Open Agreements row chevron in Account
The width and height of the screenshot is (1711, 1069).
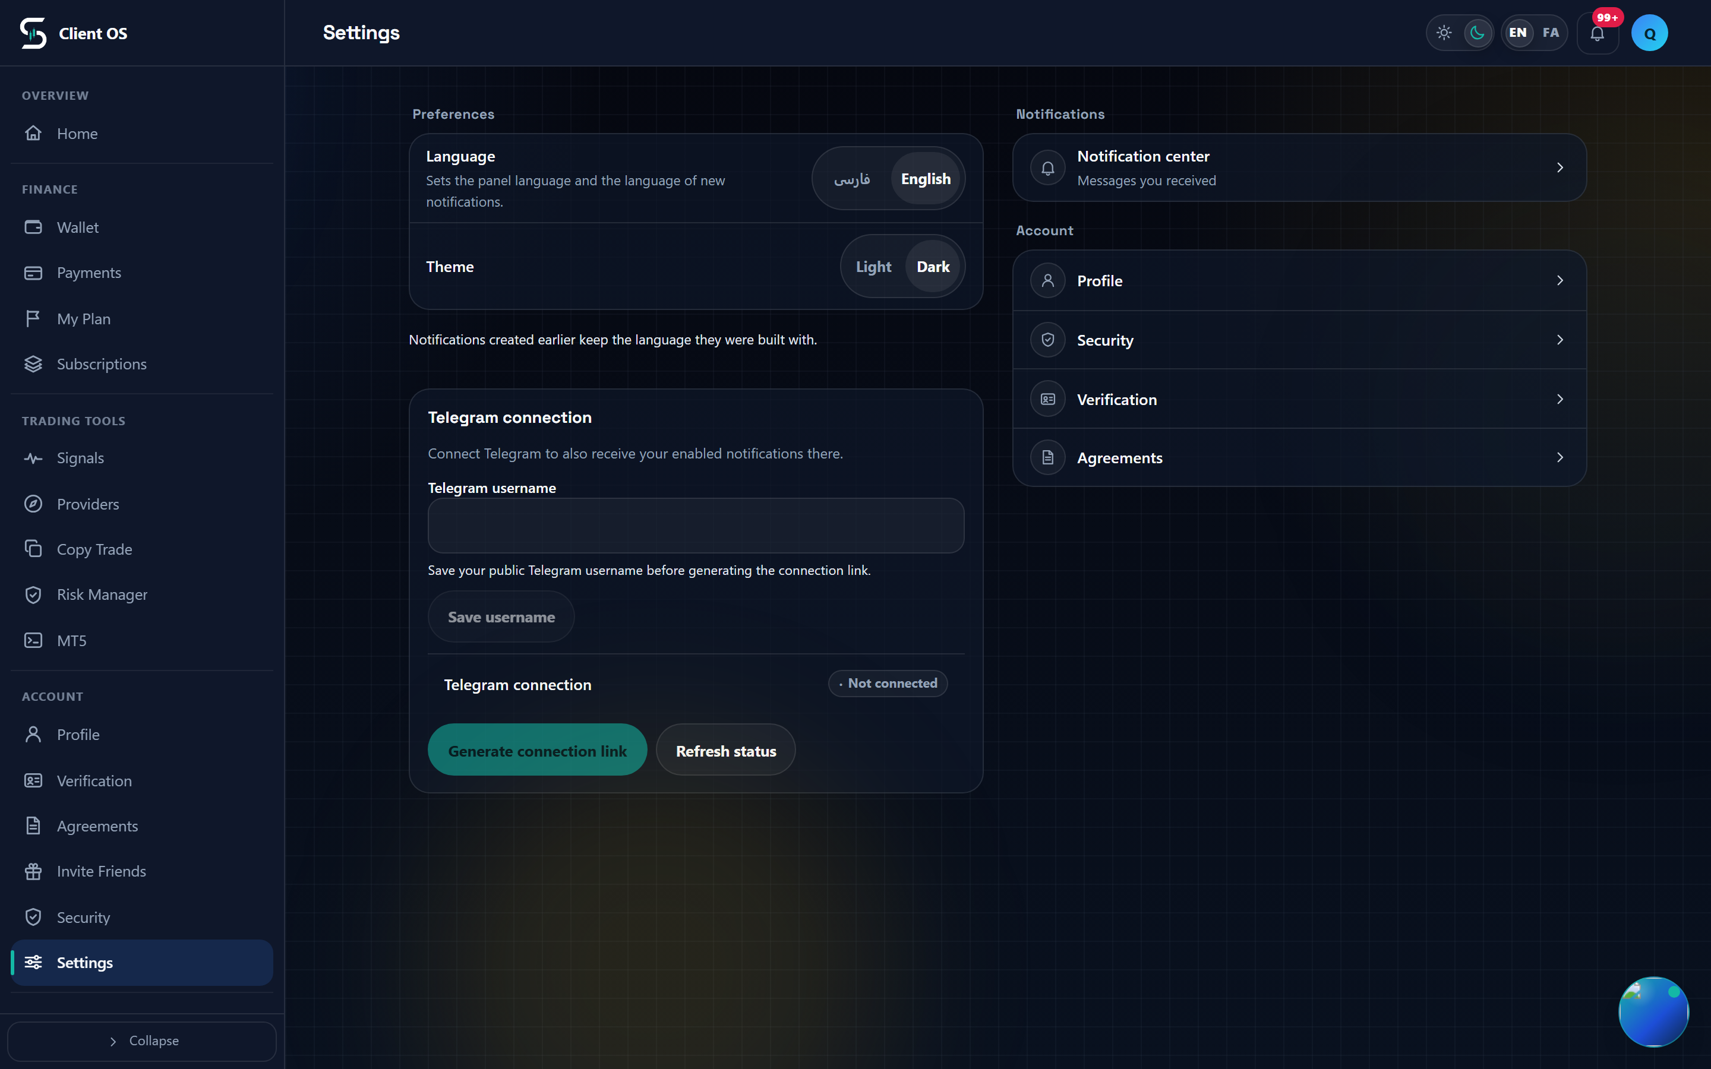(1560, 458)
